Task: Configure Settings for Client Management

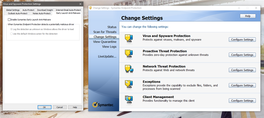Action: [242, 101]
